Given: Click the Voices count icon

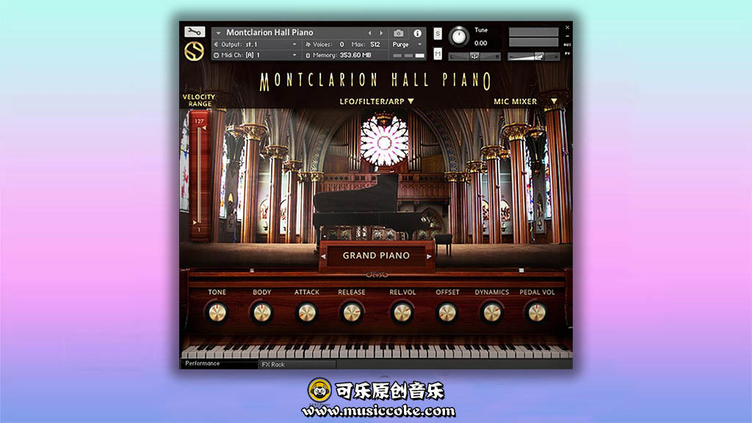Looking at the screenshot, I should coord(308,45).
